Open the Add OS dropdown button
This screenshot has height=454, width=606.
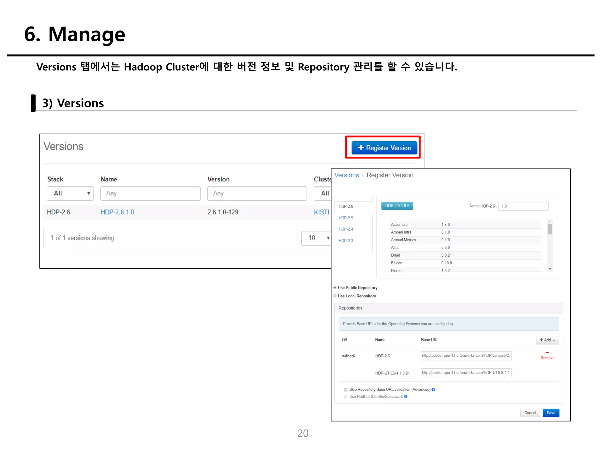547,340
